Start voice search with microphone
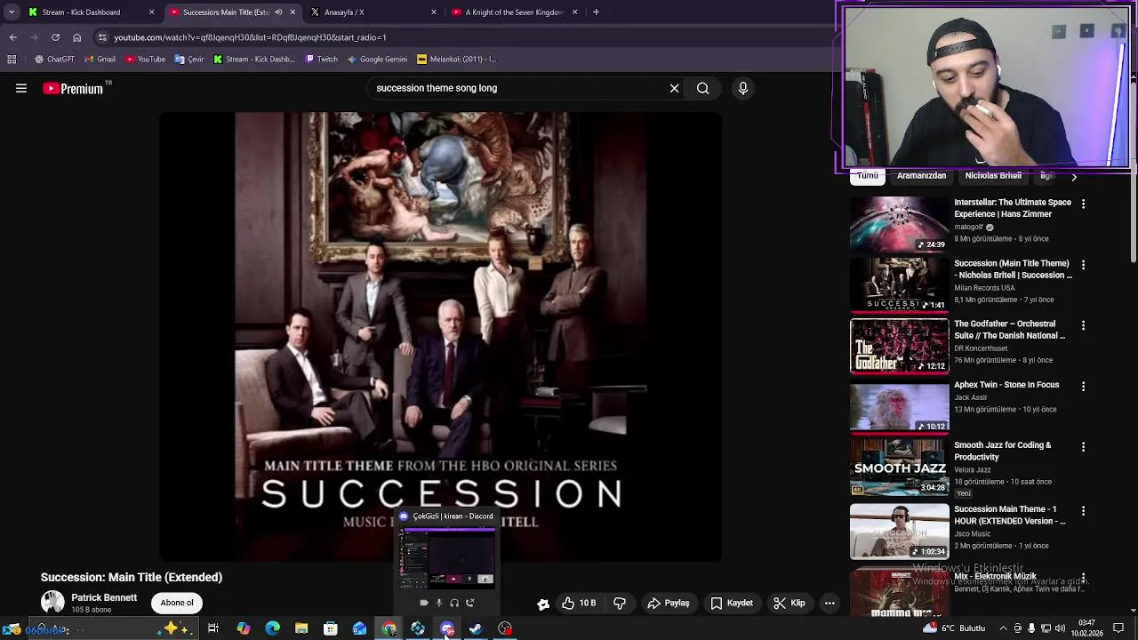 [743, 88]
